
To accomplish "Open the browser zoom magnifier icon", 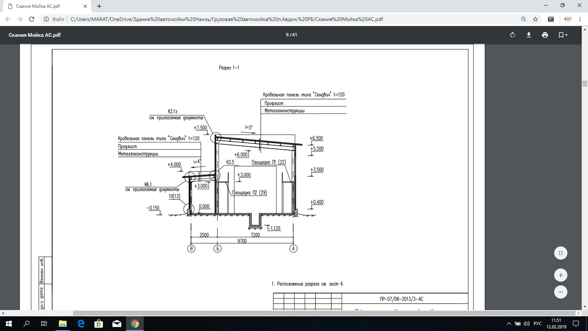I will click(523, 19).
